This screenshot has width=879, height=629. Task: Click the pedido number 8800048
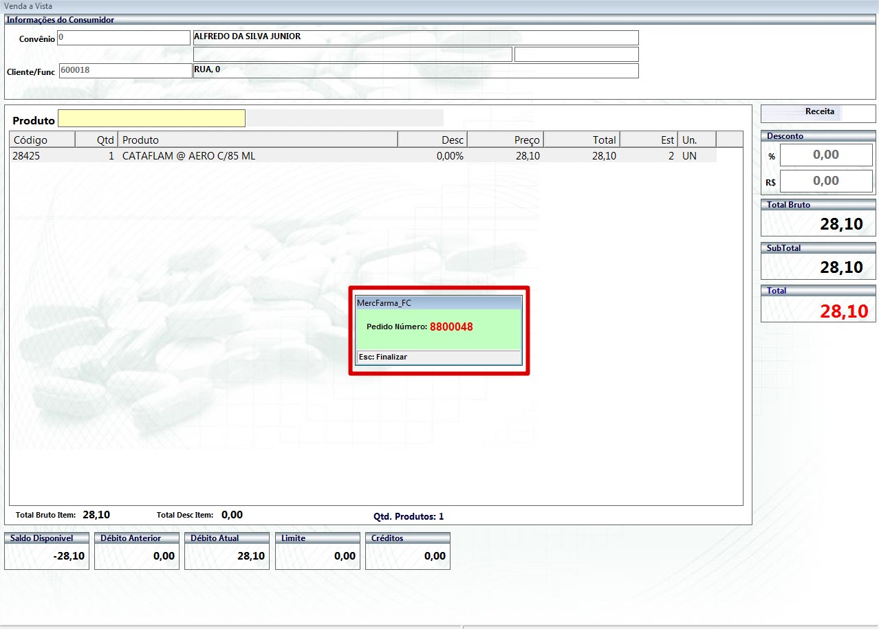click(x=451, y=327)
